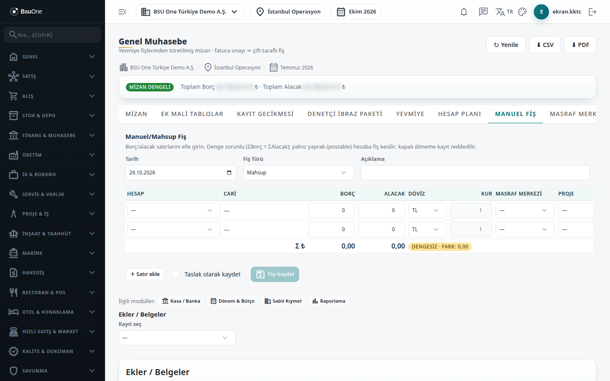Export with the CSV button
This screenshot has width=610, height=381.
545,45
